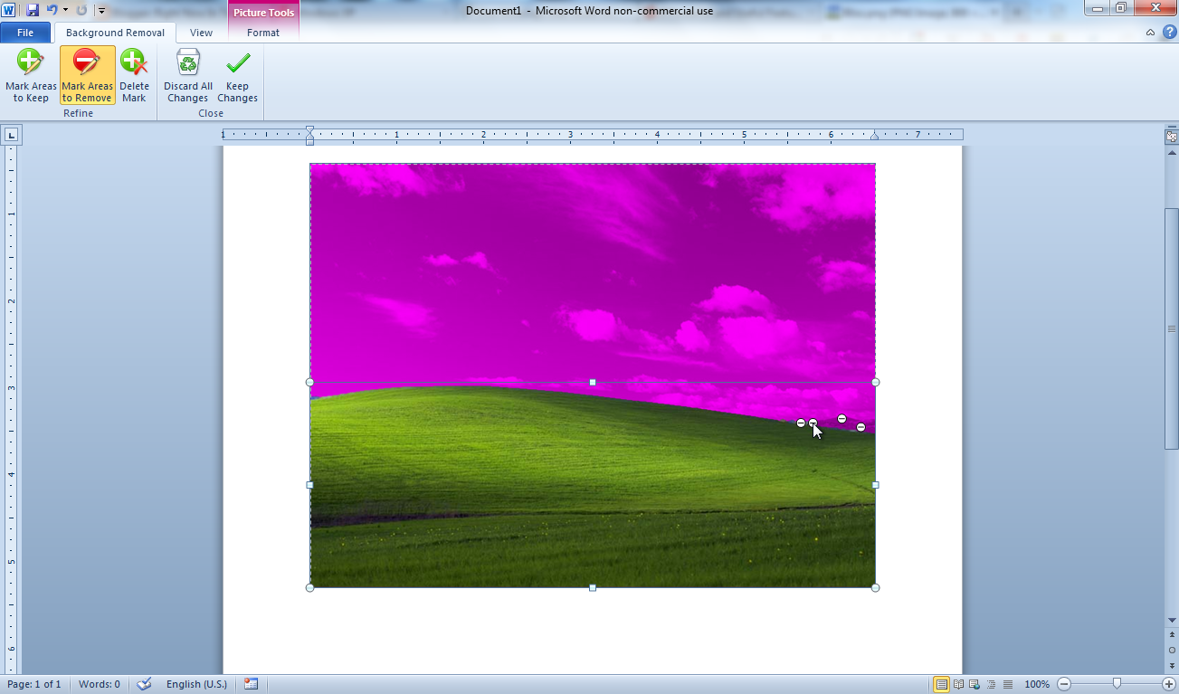Click the scrollbar up arrow
Image resolution: width=1179 pixels, height=694 pixels.
(1172, 153)
